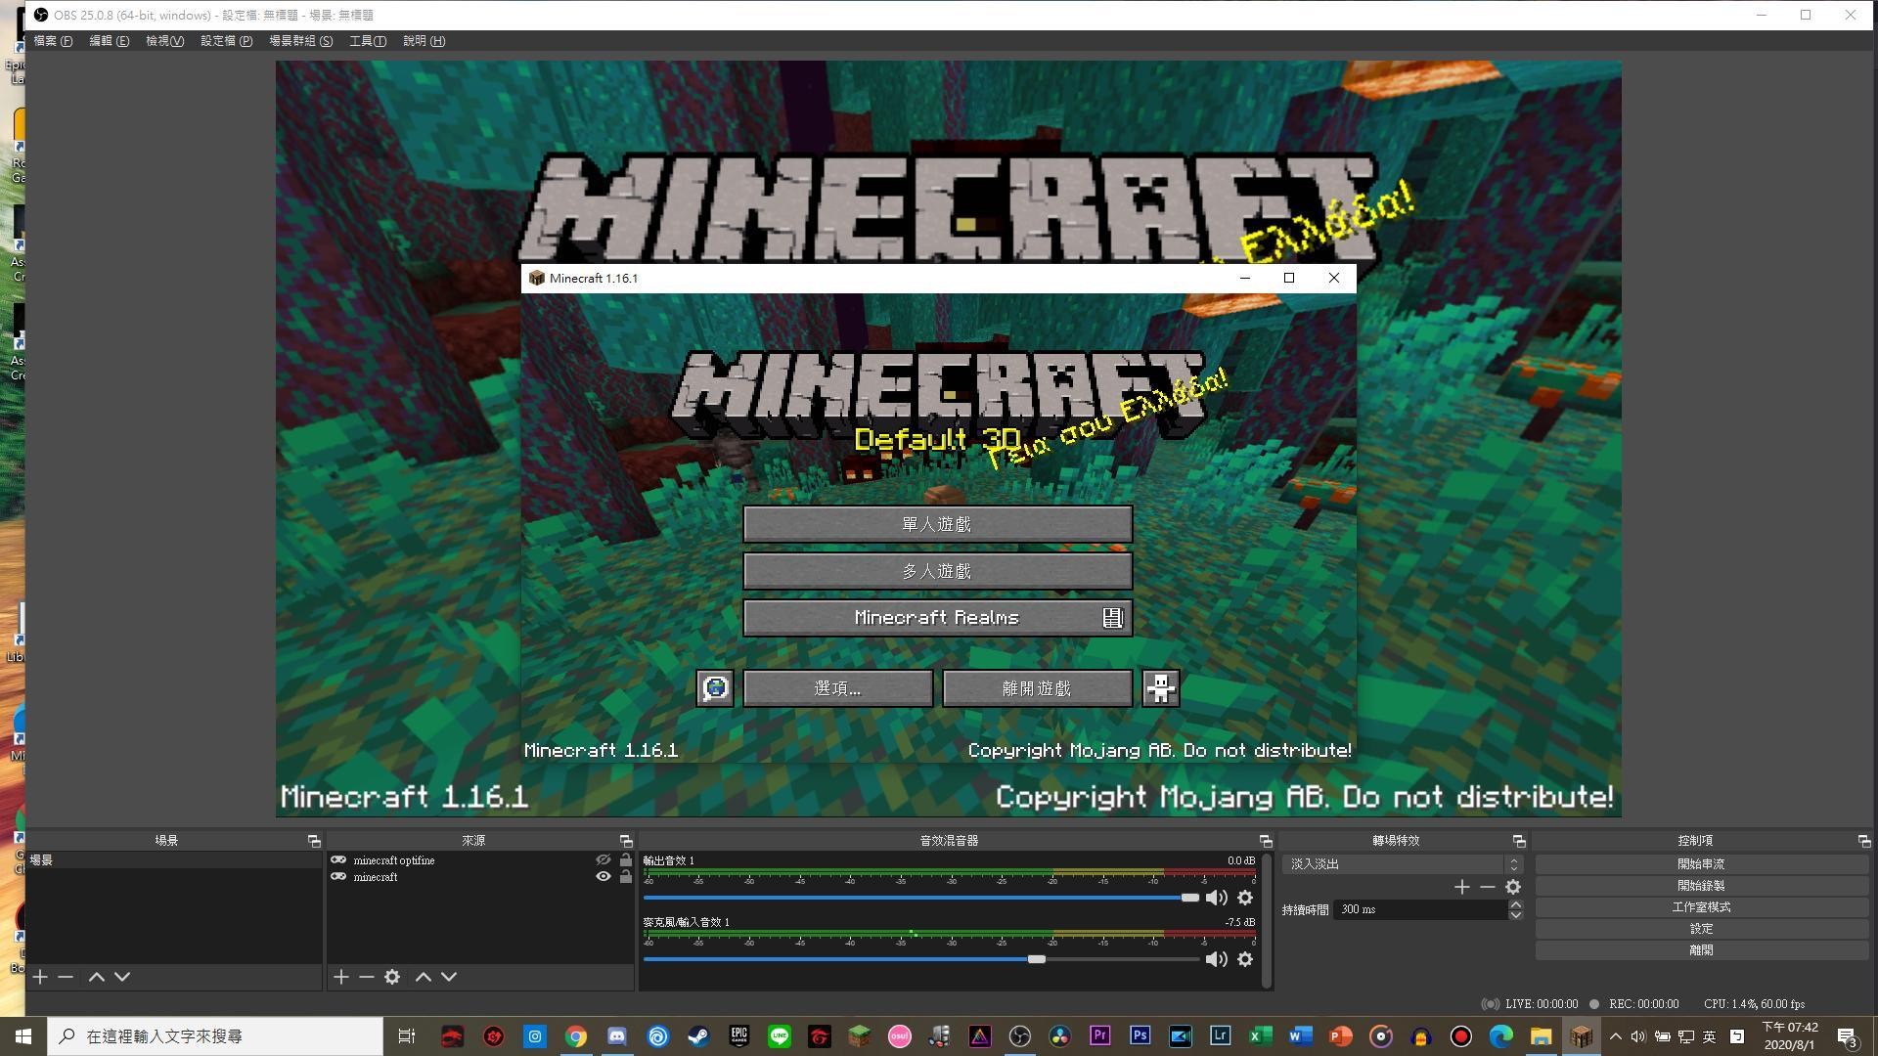This screenshot has width=1878, height=1056.
Task: Open the microphone gear settings in the mixer
Action: coord(1245,959)
